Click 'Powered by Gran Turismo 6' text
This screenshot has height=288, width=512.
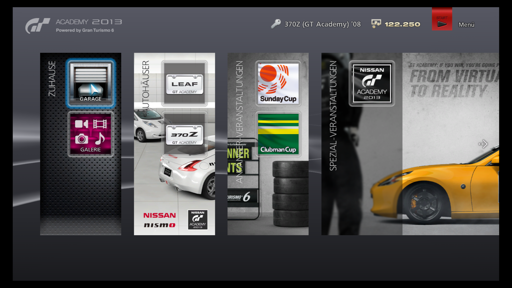(85, 30)
